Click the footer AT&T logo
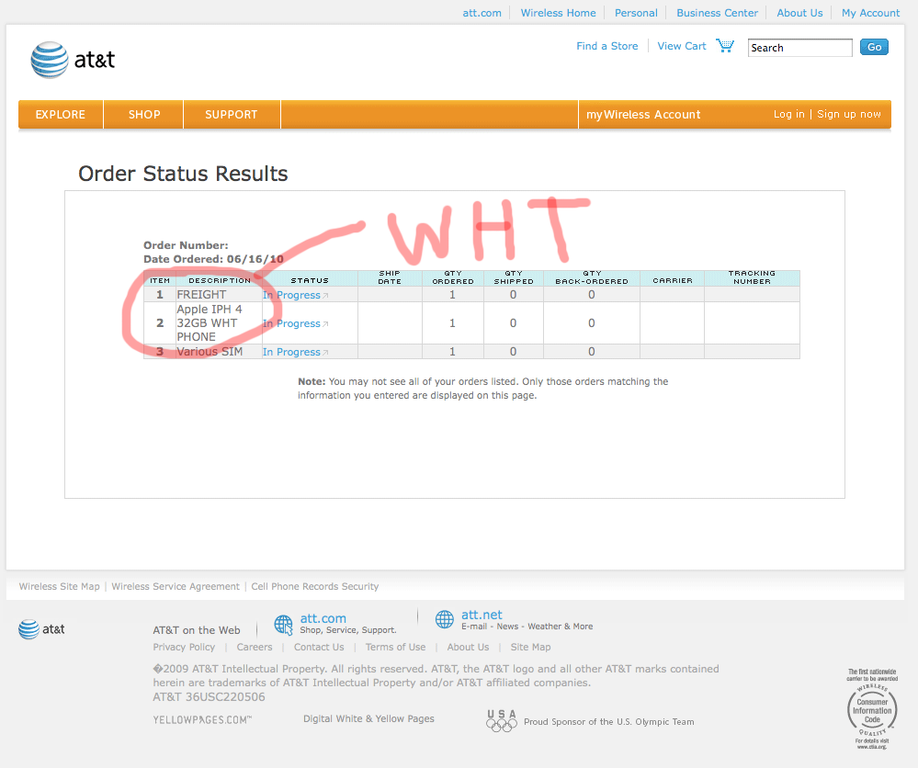This screenshot has height=768, width=918. 41,629
